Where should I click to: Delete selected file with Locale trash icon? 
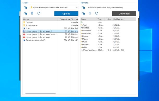[32, 13]
